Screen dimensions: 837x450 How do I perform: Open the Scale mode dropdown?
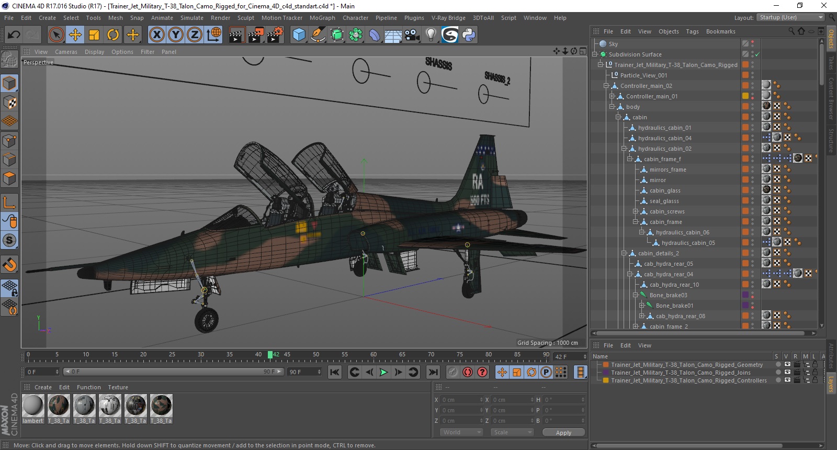point(512,432)
